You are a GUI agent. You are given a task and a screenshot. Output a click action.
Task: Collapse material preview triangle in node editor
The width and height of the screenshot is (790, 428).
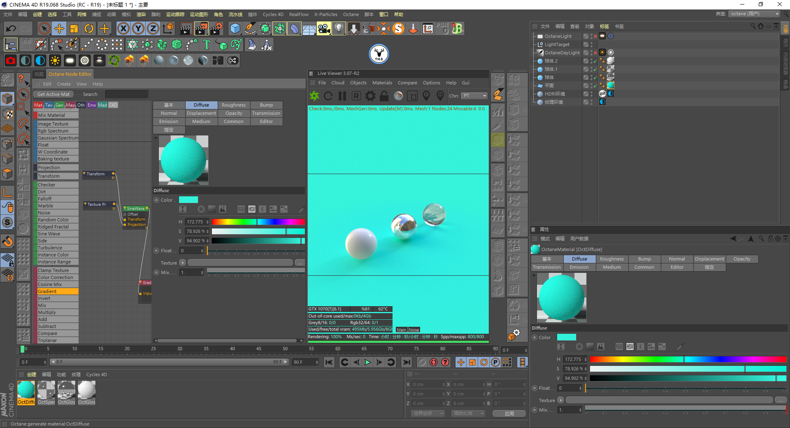tap(156, 138)
